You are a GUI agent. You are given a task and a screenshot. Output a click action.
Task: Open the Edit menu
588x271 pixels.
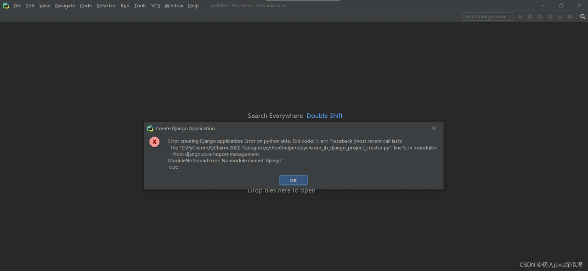point(30,6)
